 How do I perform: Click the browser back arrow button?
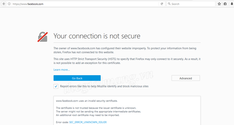(4, 4)
